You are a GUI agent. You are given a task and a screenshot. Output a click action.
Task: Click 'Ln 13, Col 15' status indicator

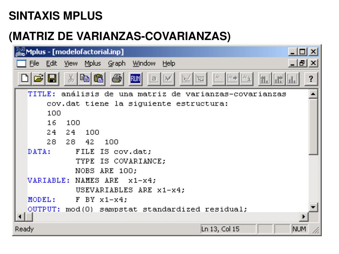tap(228, 229)
